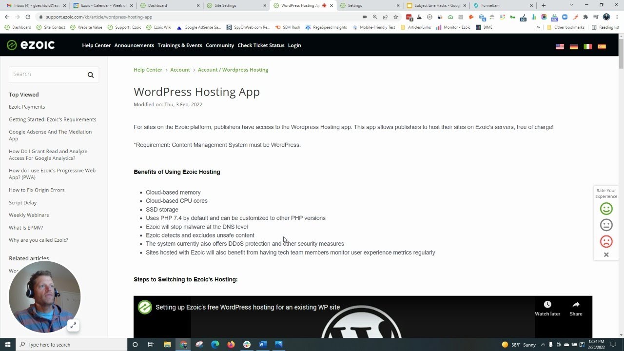
Task: Bookmark this page with star icon
Action: (396, 17)
